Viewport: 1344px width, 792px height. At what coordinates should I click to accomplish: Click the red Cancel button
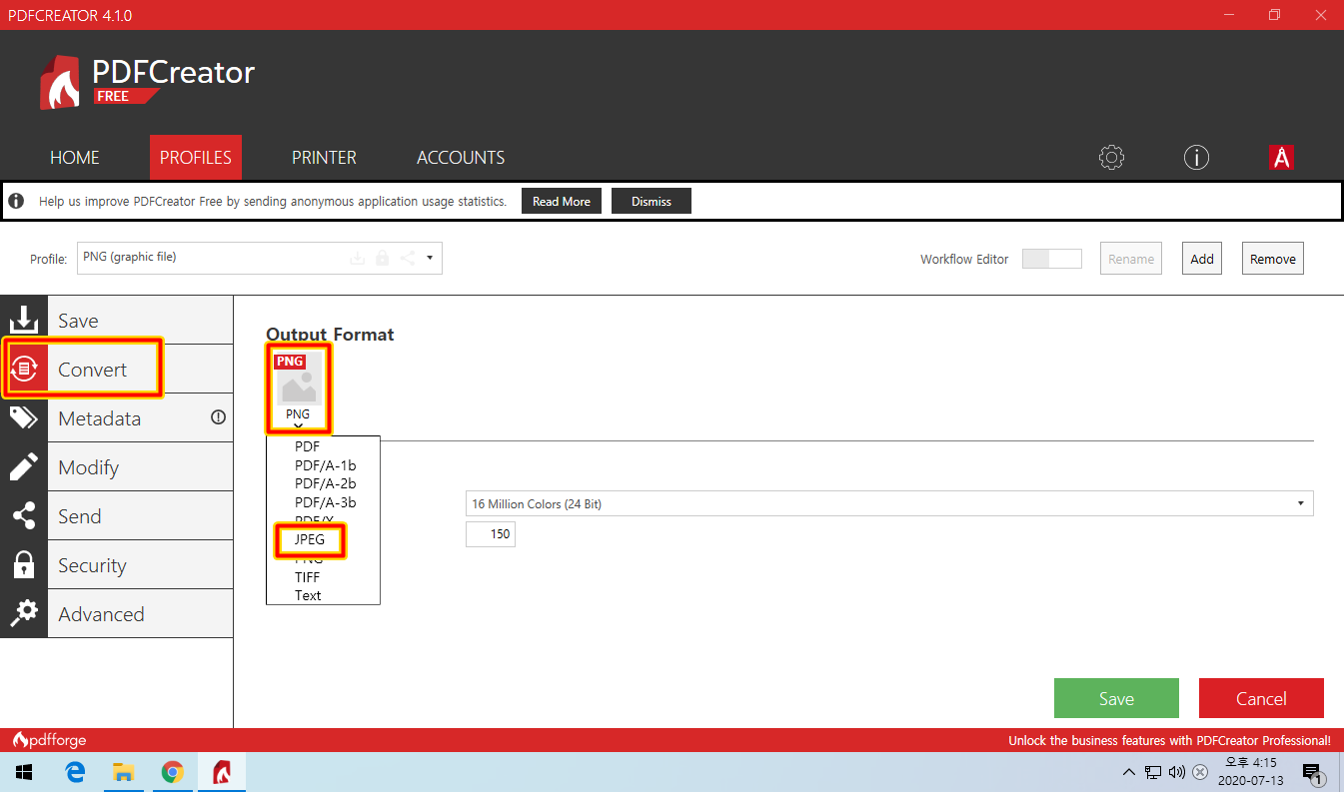click(1261, 698)
